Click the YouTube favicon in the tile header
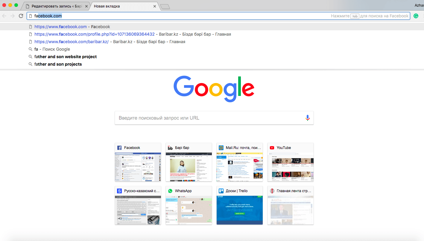424x241 pixels. pyautogui.click(x=272, y=148)
